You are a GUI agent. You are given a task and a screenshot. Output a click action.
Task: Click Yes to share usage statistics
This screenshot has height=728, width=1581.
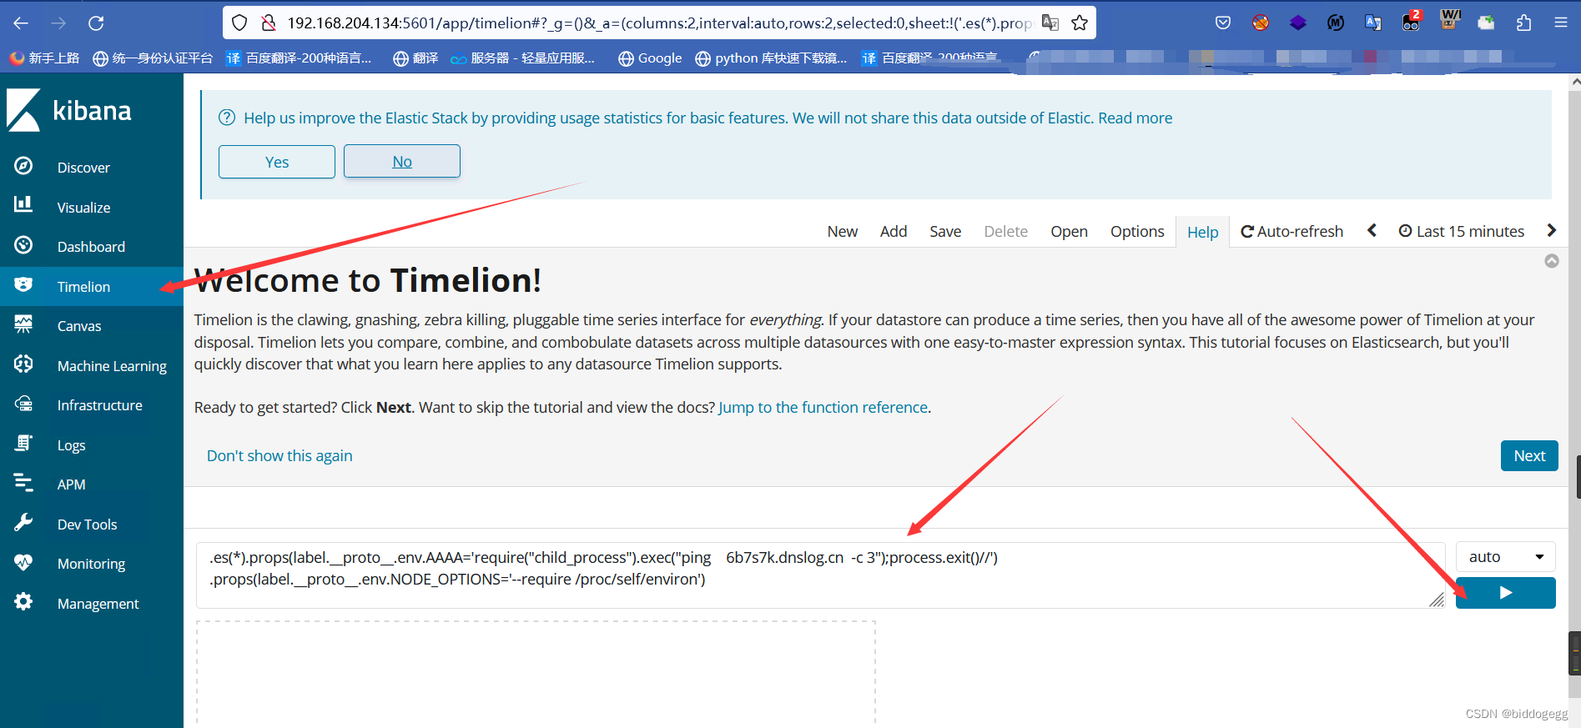[x=277, y=162]
